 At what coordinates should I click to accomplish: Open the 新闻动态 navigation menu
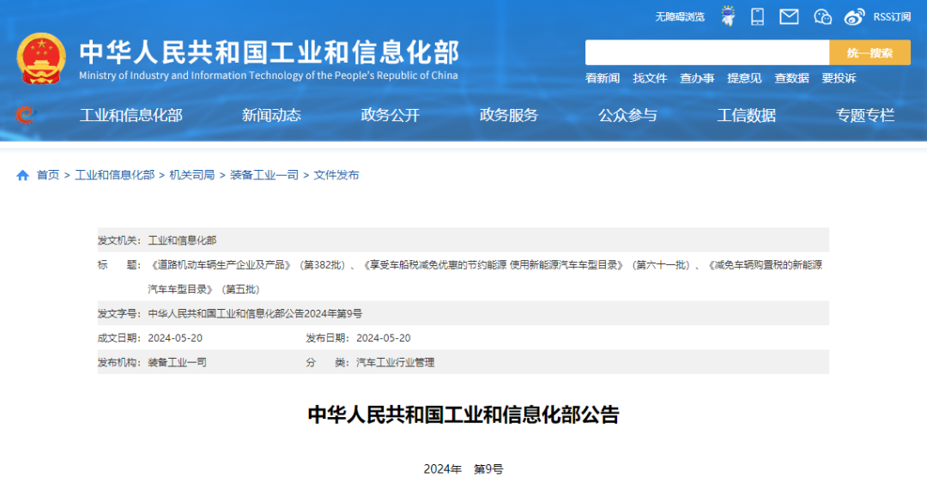click(271, 115)
